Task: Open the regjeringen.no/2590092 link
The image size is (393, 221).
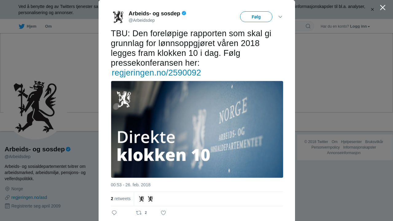Action: click(156, 73)
